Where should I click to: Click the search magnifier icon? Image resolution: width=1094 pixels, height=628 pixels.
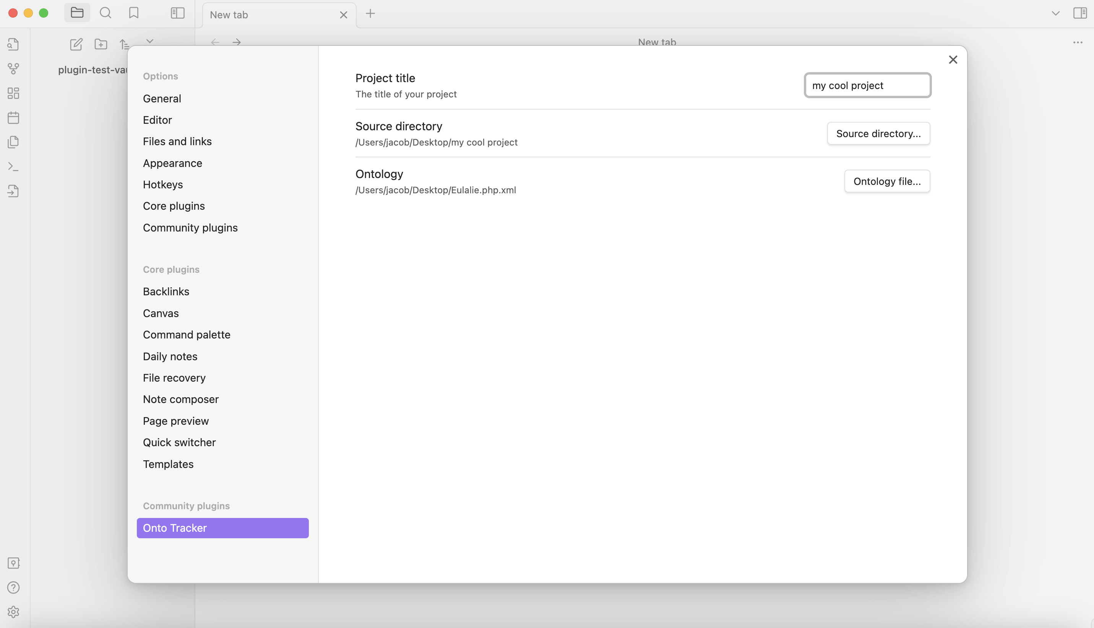pos(105,13)
